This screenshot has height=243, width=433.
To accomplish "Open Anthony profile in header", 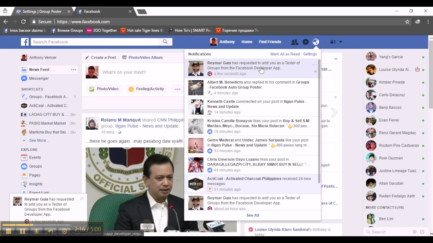I will (x=223, y=42).
